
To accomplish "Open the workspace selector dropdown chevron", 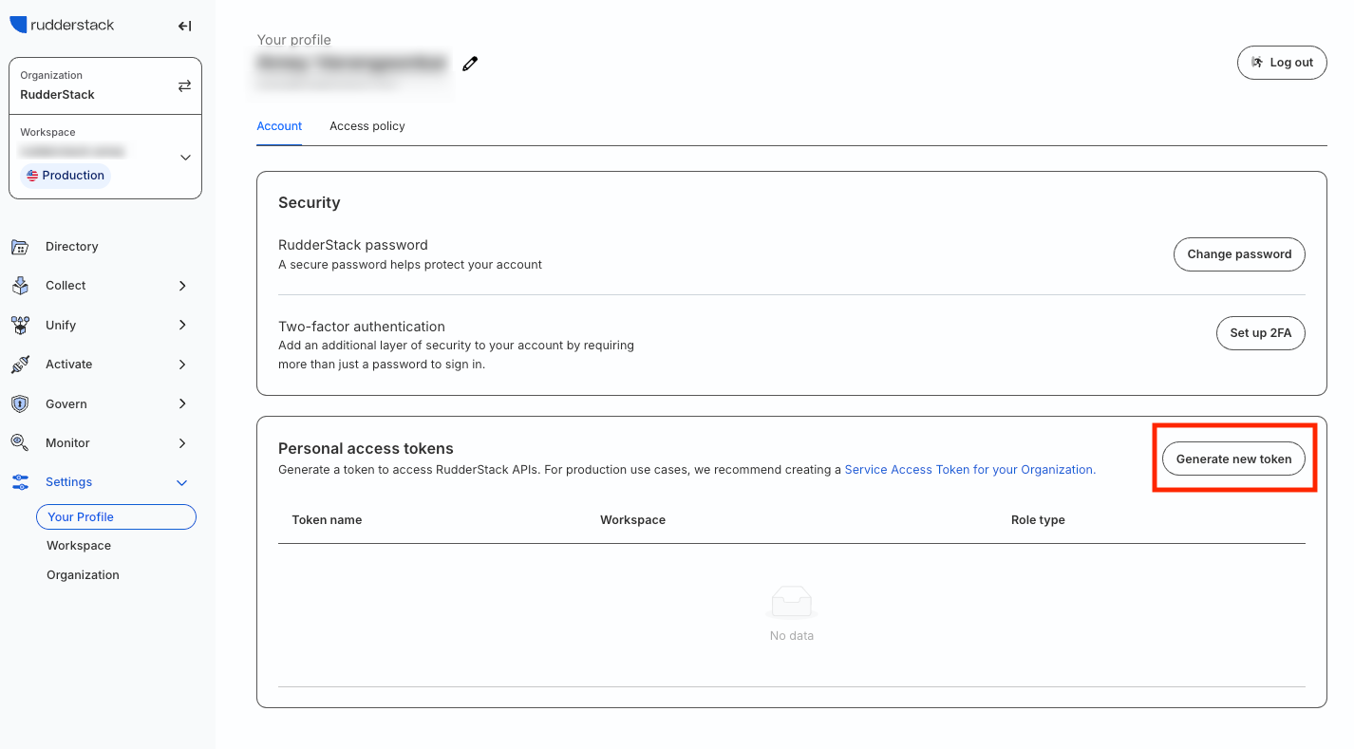I will tap(185, 158).
